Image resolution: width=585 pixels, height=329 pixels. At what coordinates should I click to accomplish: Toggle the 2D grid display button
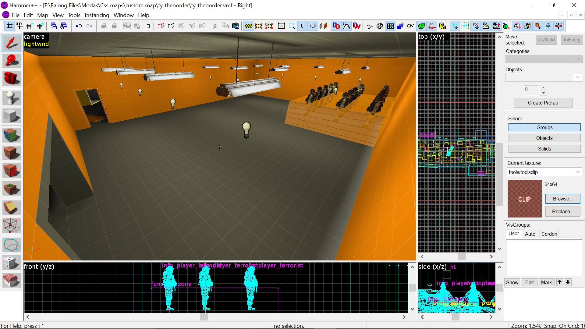tap(10, 26)
